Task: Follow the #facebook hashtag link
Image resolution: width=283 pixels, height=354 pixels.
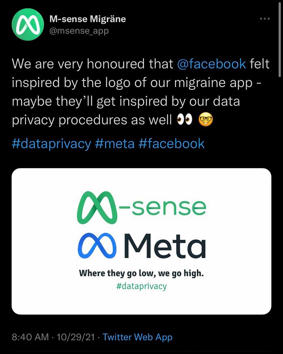Action: (171, 143)
